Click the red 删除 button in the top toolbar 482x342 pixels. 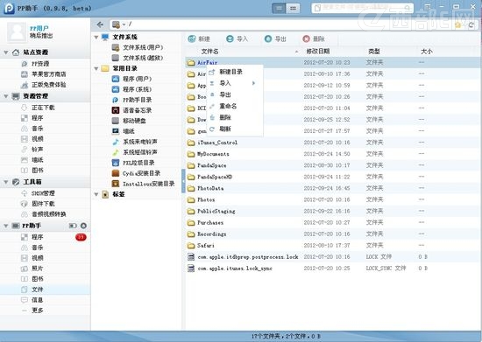[x=314, y=38]
